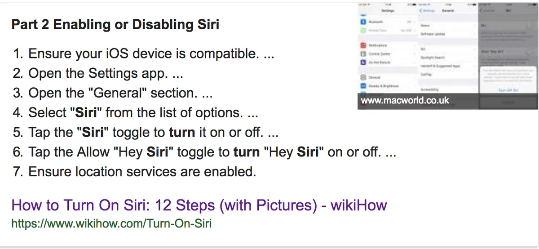Click the green wikihow.com URL
The width and height of the screenshot is (539, 249).
tap(111, 223)
